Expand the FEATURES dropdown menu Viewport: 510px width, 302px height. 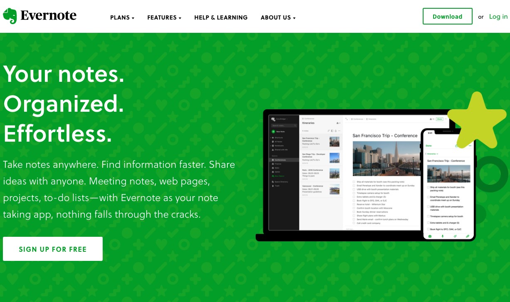pyautogui.click(x=164, y=17)
